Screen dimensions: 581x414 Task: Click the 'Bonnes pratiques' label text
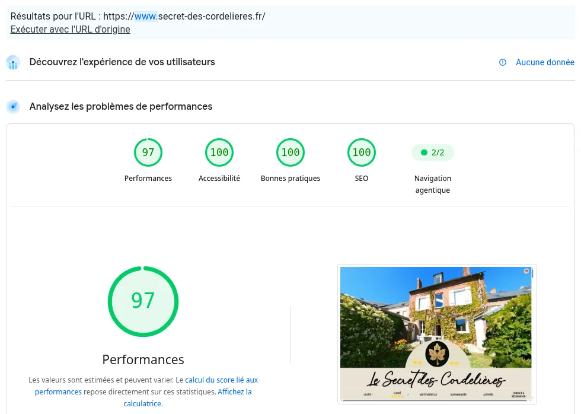pos(290,179)
